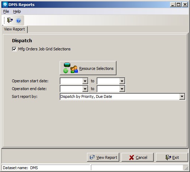Image resolution: width=190 pixels, height=172 pixels.
Task: Expand Operation end date to dropdown
Action: click(122, 89)
